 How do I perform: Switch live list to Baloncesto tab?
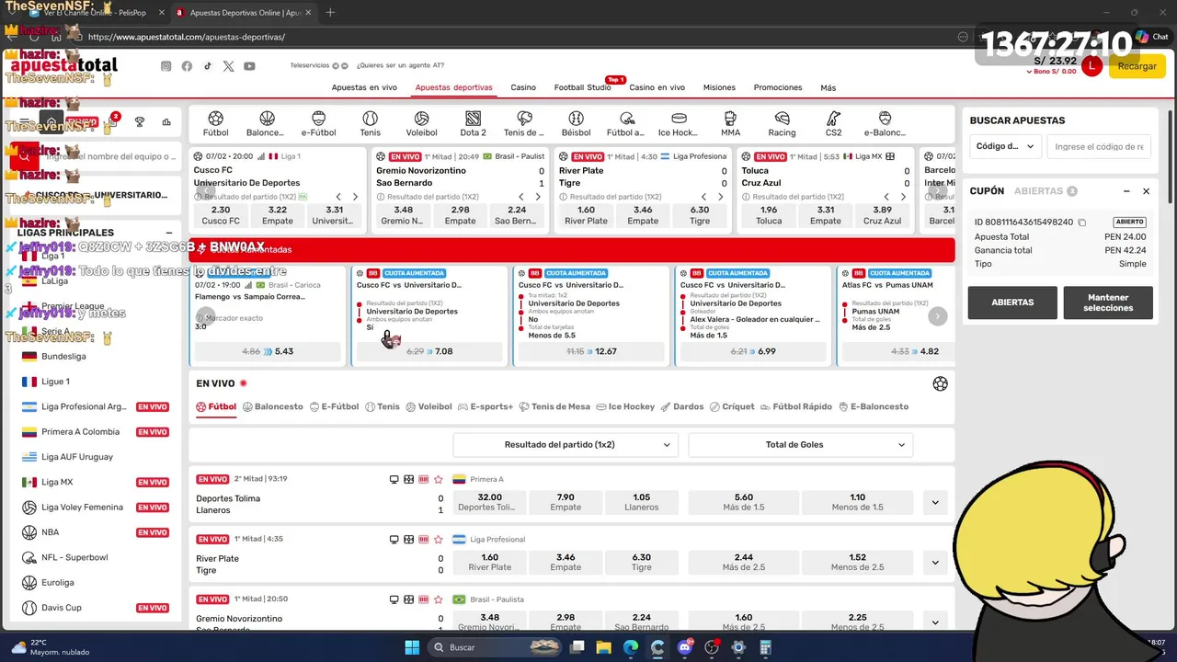point(273,406)
